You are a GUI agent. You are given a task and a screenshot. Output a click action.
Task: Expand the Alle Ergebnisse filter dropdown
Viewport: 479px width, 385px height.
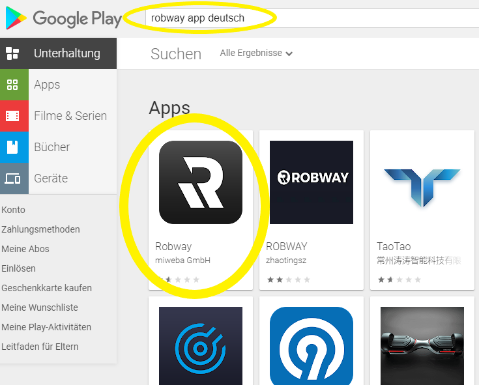(256, 53)
